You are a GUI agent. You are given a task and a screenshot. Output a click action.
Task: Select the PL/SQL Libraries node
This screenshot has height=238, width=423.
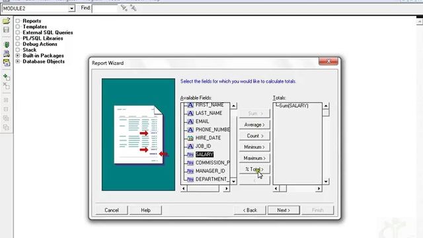click(43, 38)
